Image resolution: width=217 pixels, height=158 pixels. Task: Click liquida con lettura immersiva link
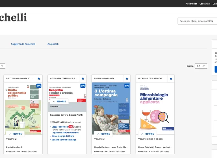pos(66,133)
